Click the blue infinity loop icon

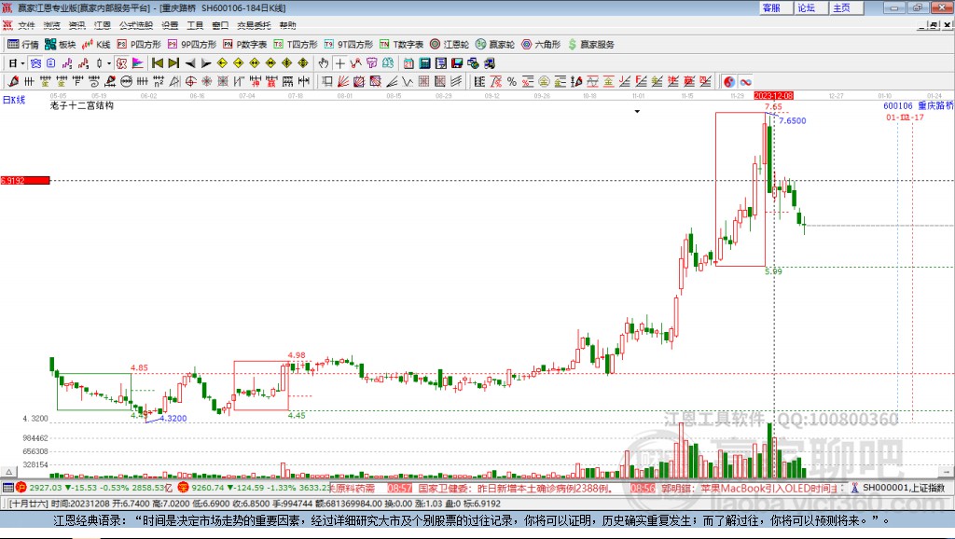tap(745, 82)
